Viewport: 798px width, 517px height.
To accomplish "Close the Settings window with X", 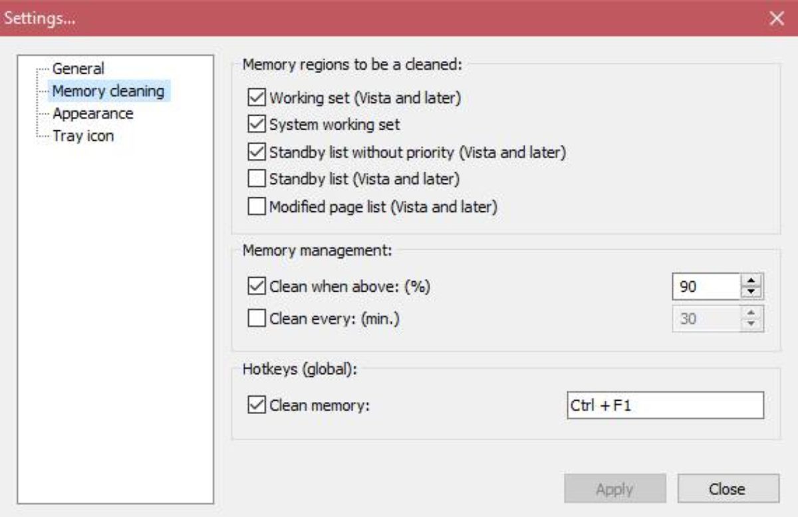I will tap(777, 19).
